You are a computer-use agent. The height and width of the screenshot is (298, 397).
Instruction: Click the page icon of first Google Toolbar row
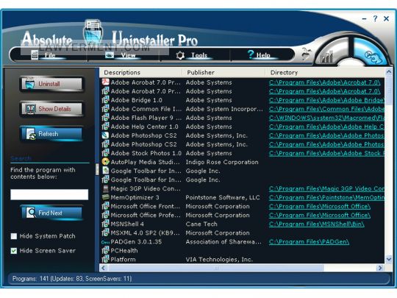pos(105,171)
